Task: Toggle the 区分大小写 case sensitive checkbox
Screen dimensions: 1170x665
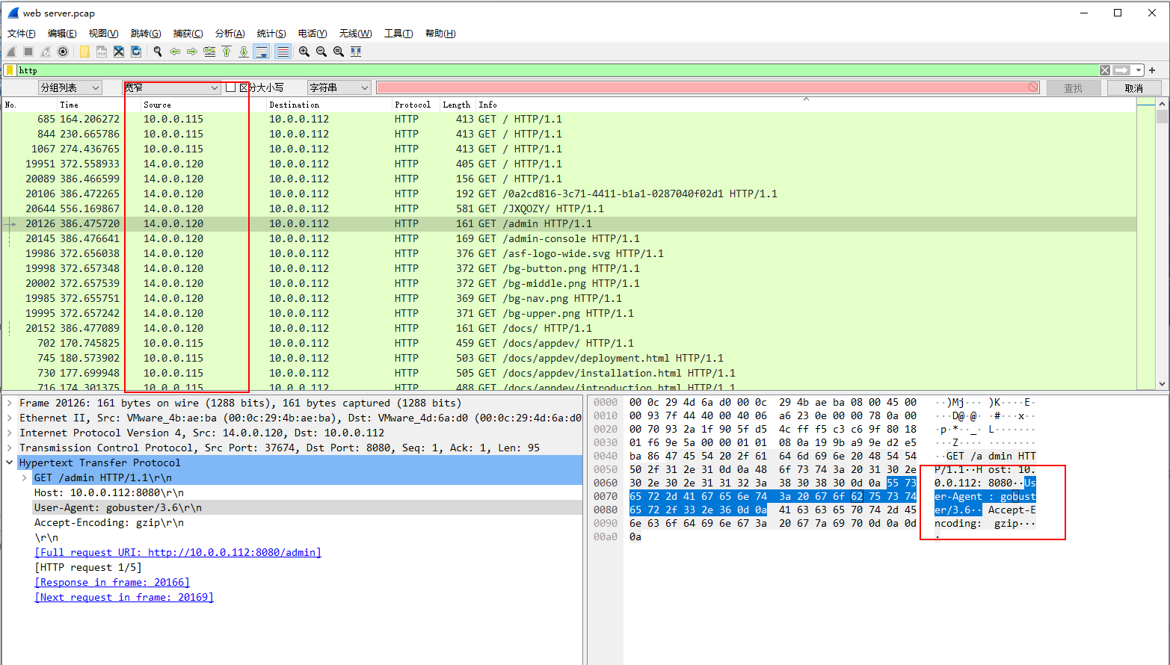Action: pos(230,87)
